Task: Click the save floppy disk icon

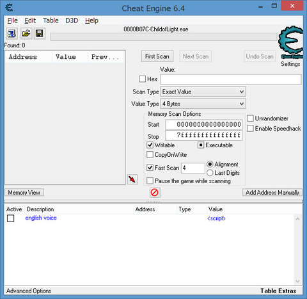Action: [x=40, y=33]
